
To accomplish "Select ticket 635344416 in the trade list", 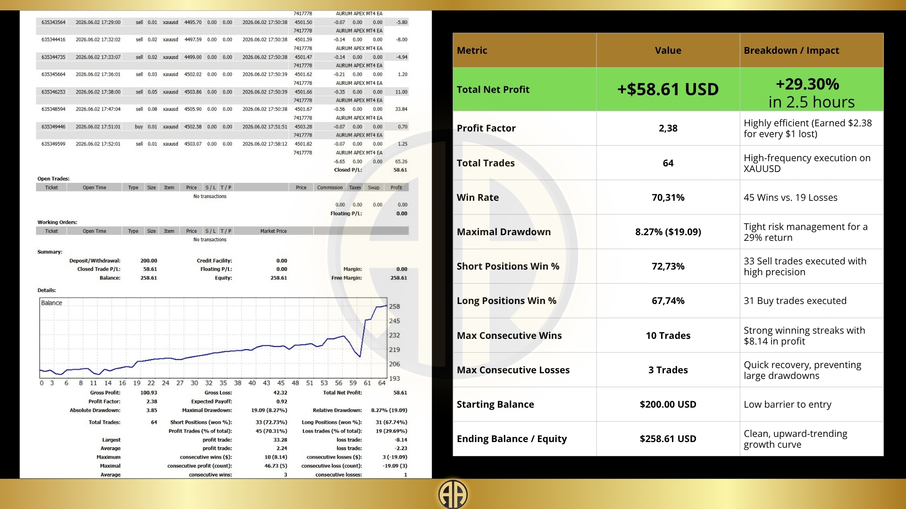I will pyautogui.click(x=53, y=40).
